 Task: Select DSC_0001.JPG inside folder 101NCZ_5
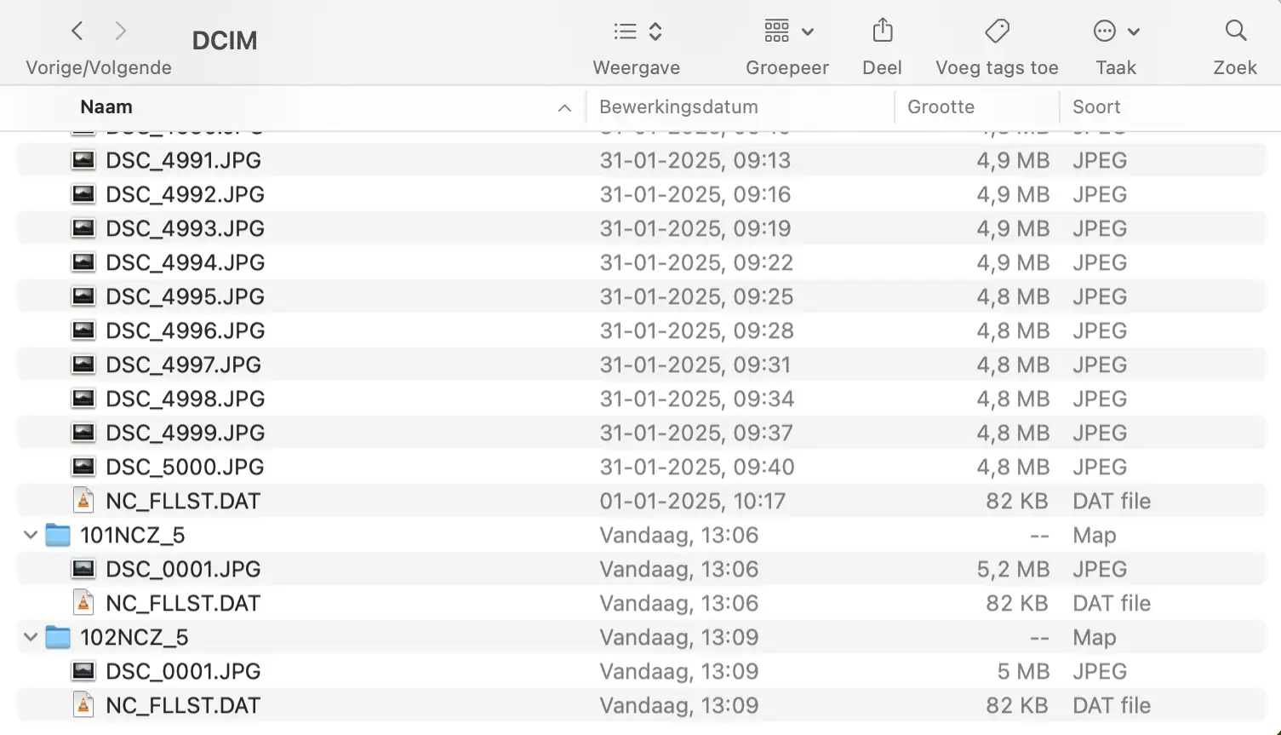(183, 569)
